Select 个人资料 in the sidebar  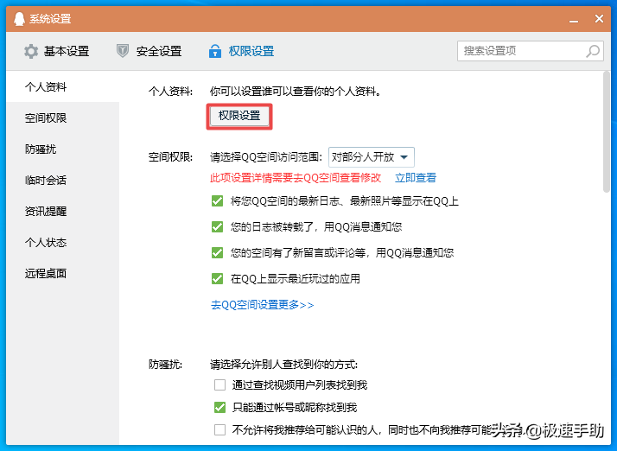pyautogui.click(x=62, y=86)
